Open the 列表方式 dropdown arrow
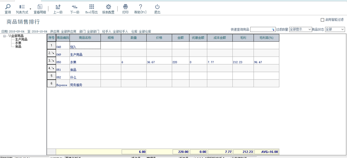The height and width of the screenshot is (158, 347). pyautogui.click(x=30, y=8)
